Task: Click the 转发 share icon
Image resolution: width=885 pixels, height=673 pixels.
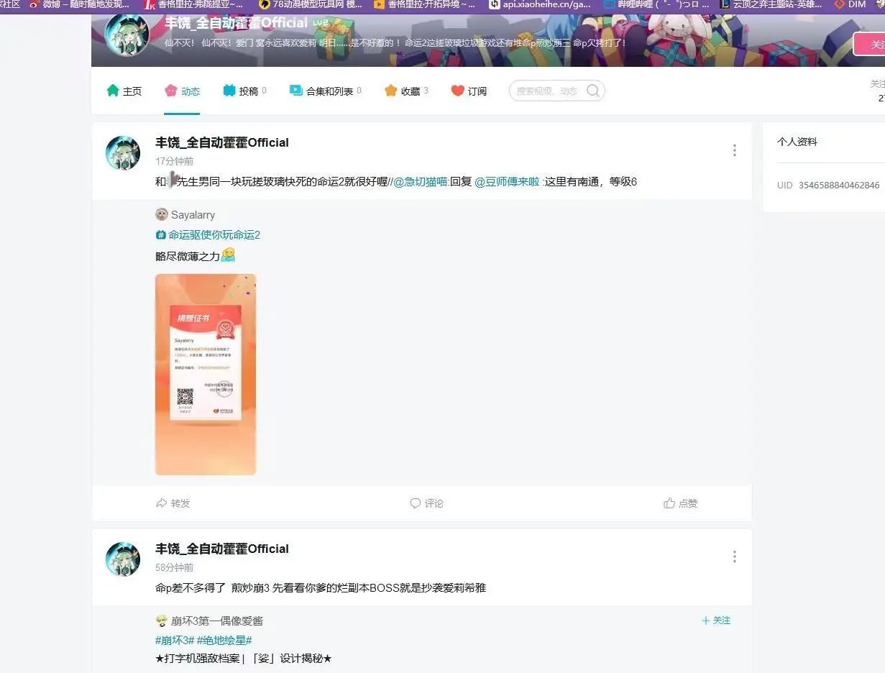Action: (162, 503)
